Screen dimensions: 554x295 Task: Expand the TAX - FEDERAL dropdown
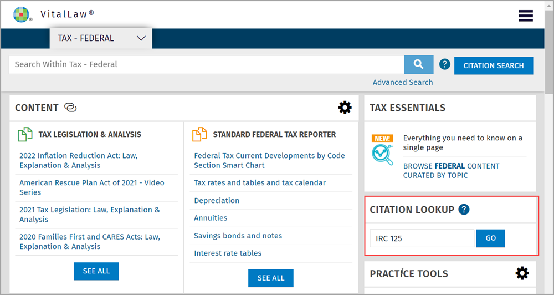tap(101, 38)
